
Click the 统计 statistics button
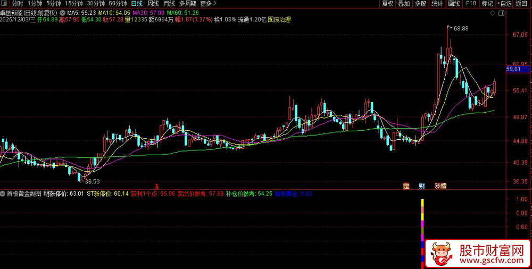coord(437,4)
